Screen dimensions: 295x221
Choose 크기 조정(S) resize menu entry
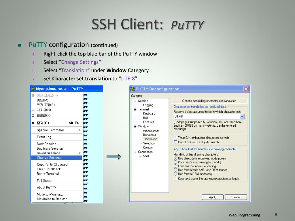click(x=57, y=105)
